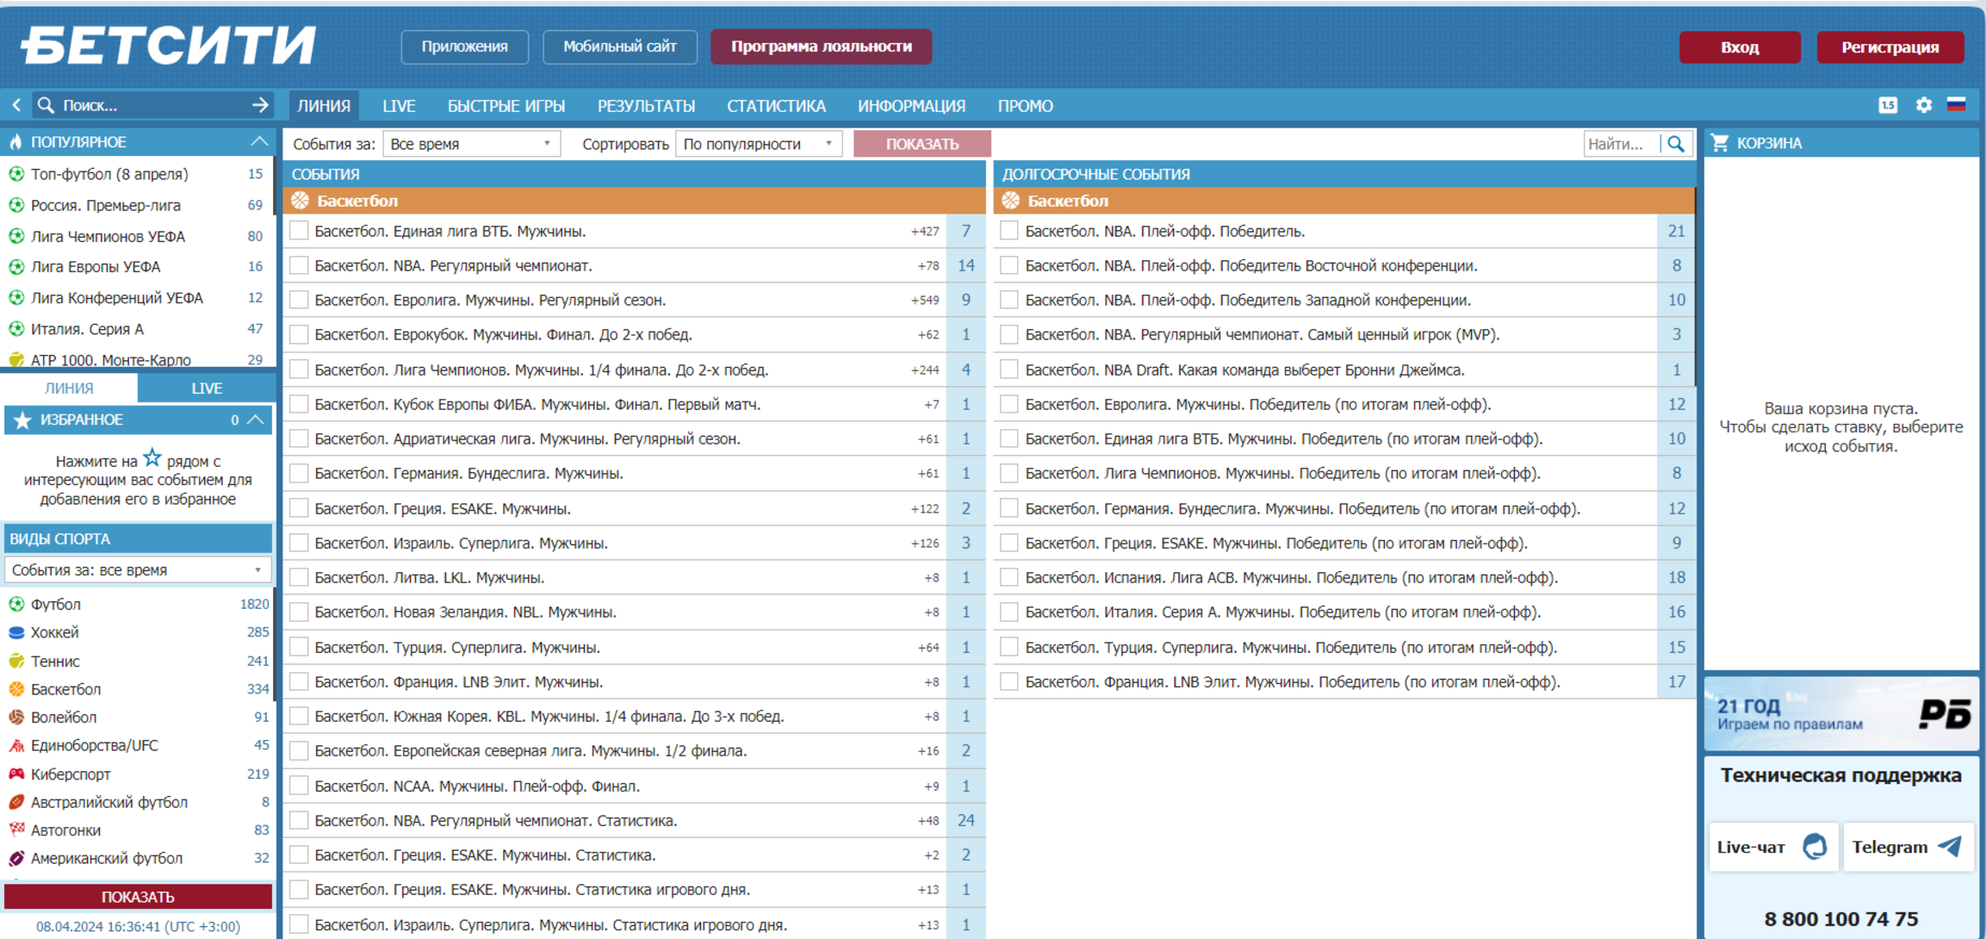Click the flame icon by Популярное
This screenshot has height=939, width=1986.
coord(16,142)
